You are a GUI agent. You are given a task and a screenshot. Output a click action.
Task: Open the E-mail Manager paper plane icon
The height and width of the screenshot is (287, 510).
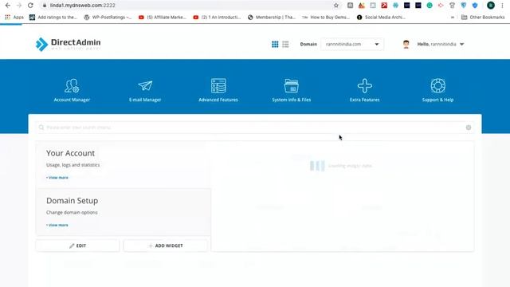click(x=145, y=85)
